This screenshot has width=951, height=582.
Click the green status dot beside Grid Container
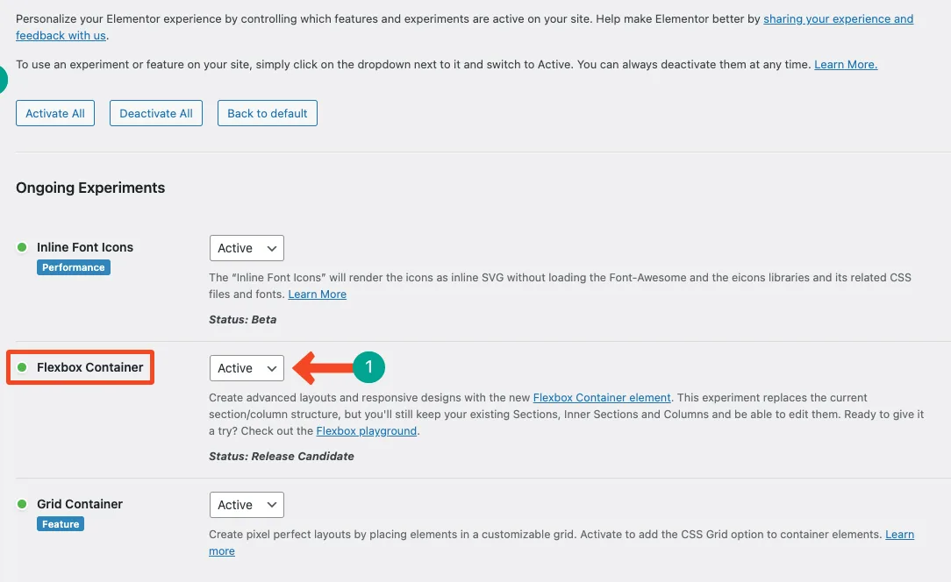point(22,504)
